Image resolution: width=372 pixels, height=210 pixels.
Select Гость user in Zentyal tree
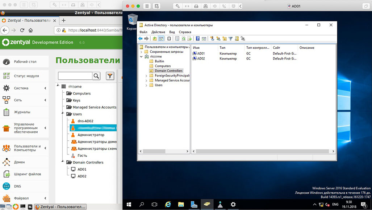pos(79,156)
